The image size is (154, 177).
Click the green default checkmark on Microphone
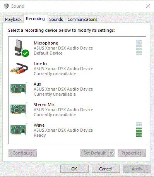point(26,53)
